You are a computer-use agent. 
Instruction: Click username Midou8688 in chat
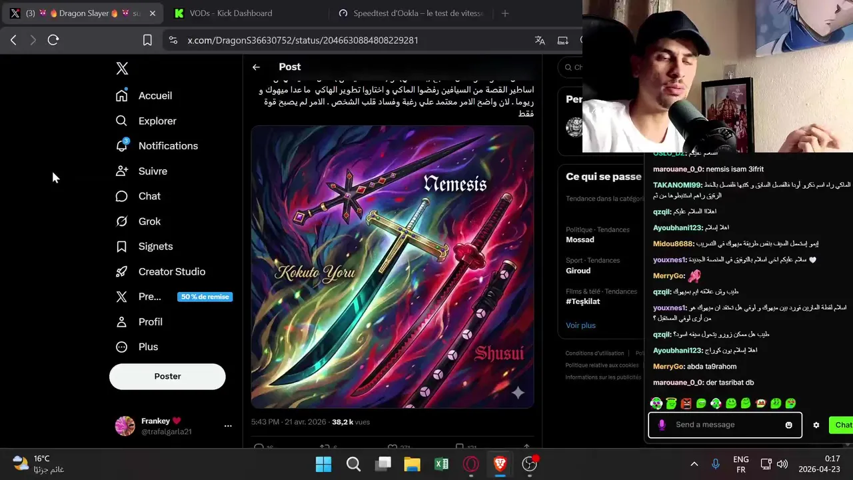[x=673, y=244]
